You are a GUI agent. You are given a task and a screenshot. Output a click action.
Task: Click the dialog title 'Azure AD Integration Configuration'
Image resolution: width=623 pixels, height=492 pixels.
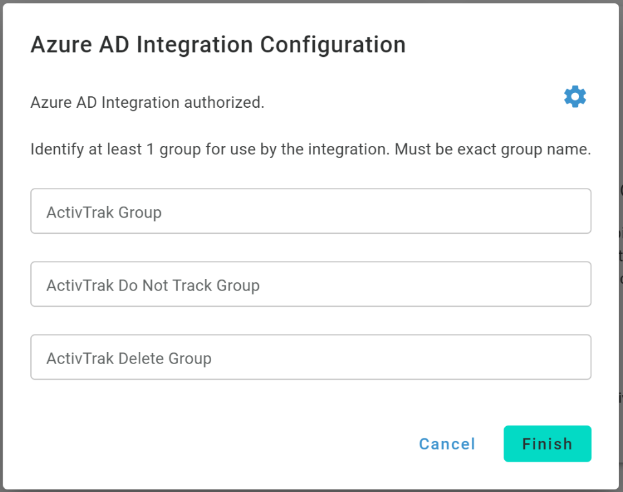tap(218, 45)
